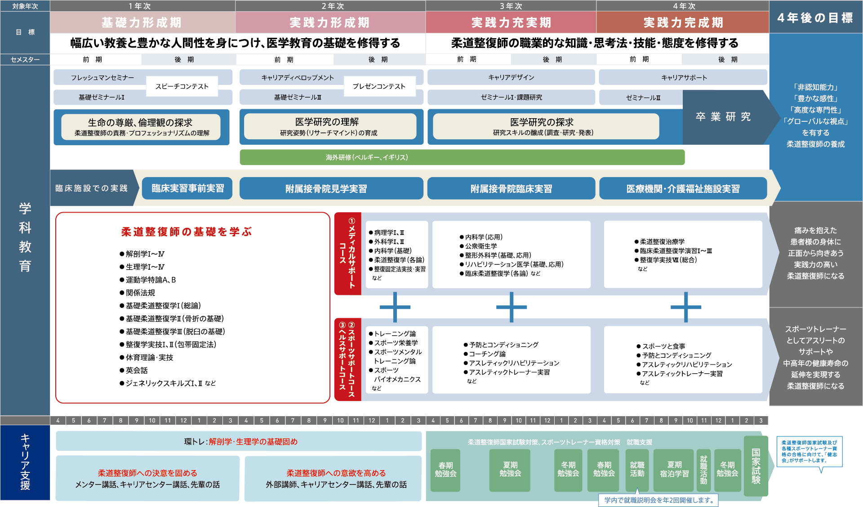The image size is (863, 507).
Task: Click the 柔道整復師国家試験 support callout
Action: pos(810,452)
